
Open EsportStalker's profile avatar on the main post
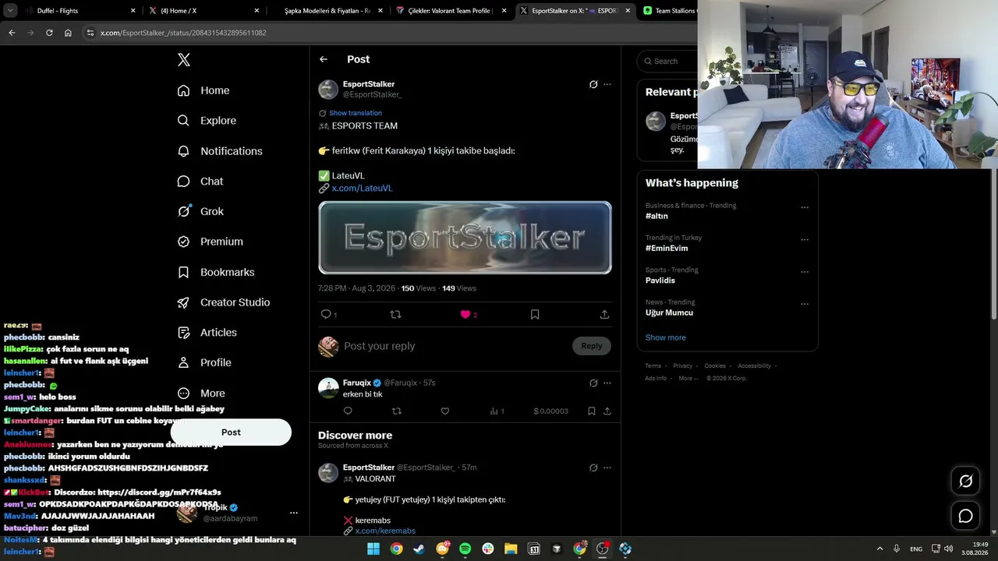[x=328, y=89]
